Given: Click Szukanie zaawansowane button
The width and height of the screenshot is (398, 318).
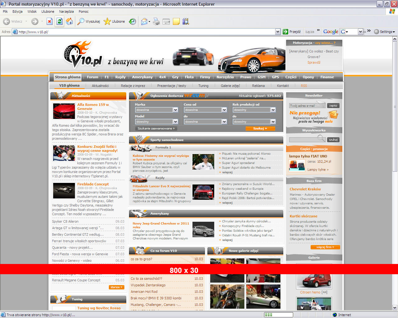Looking at the screenshot, I should click(156, 129).
